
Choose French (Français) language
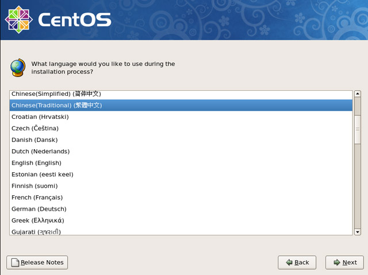tap(181, 197)
